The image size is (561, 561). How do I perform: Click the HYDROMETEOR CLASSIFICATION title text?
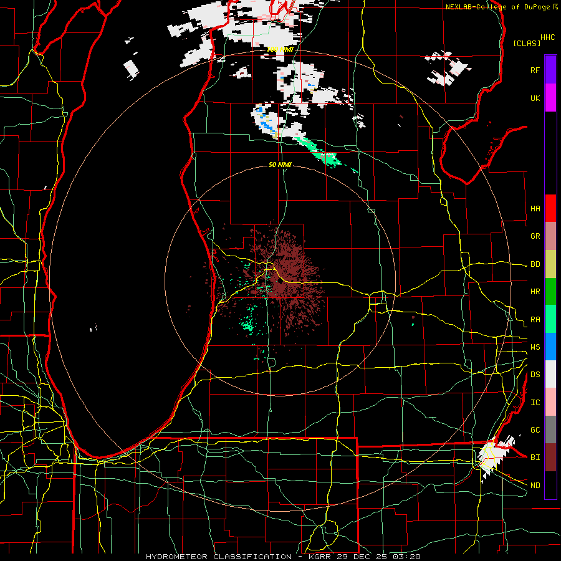(219, 557)
